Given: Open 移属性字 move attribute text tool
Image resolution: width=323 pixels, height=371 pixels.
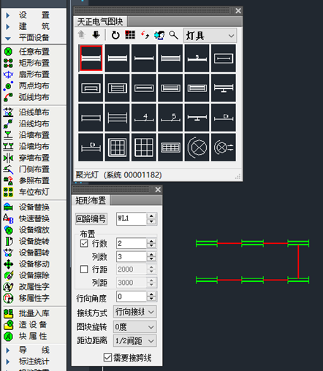Looking at the screenshot, I should tap(27, 298).
